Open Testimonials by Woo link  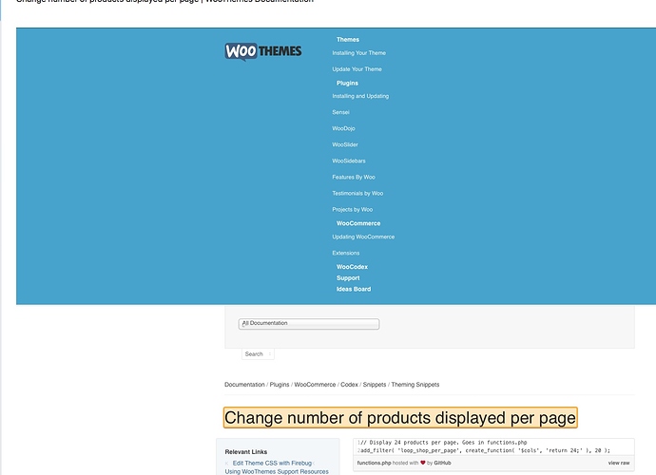(357, 194)
